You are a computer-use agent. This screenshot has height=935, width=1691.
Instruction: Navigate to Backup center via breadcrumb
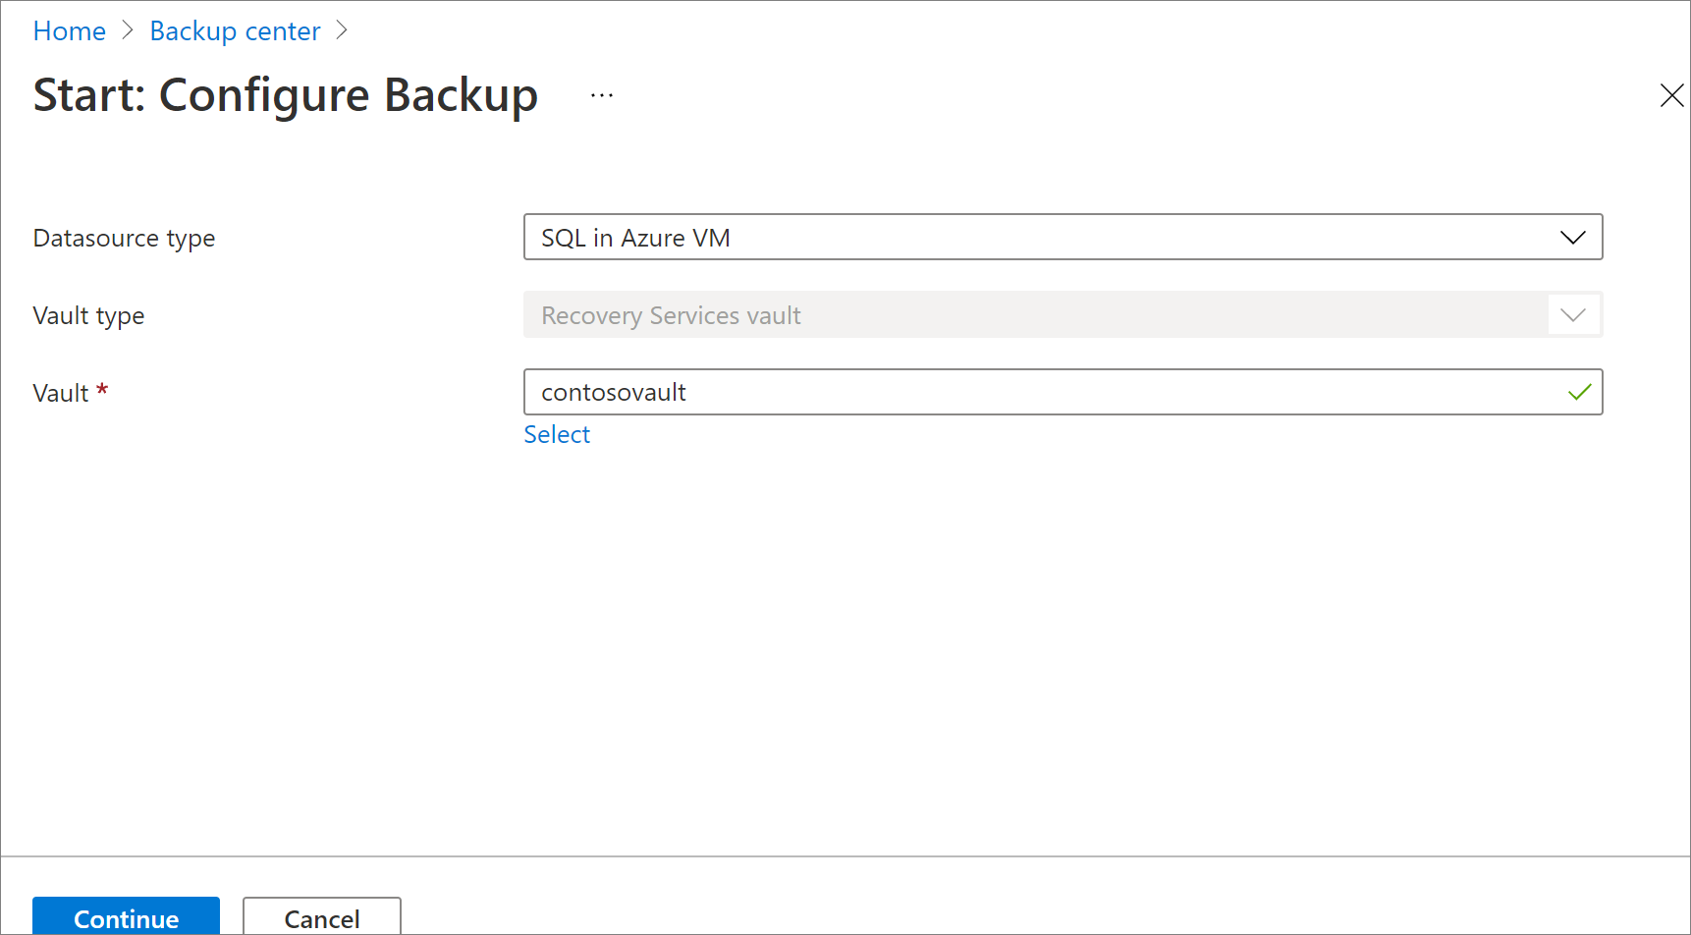[235, 30]
